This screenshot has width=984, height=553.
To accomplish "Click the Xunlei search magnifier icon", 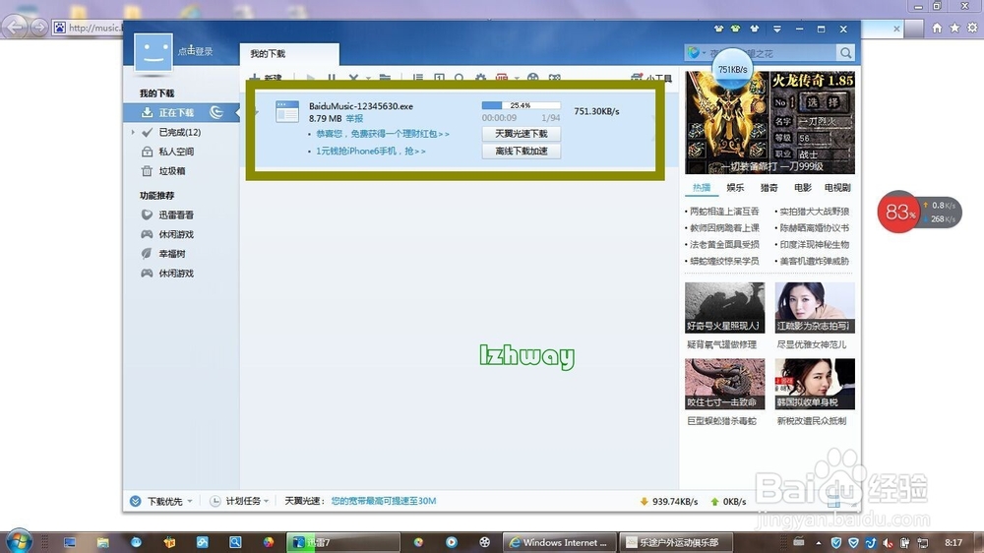I will click(845, 53).
